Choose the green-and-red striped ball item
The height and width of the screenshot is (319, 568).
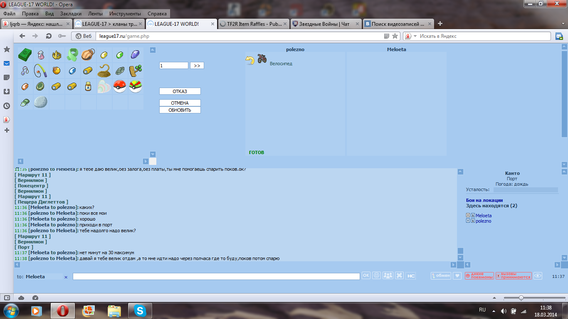(x=136, y=86)
